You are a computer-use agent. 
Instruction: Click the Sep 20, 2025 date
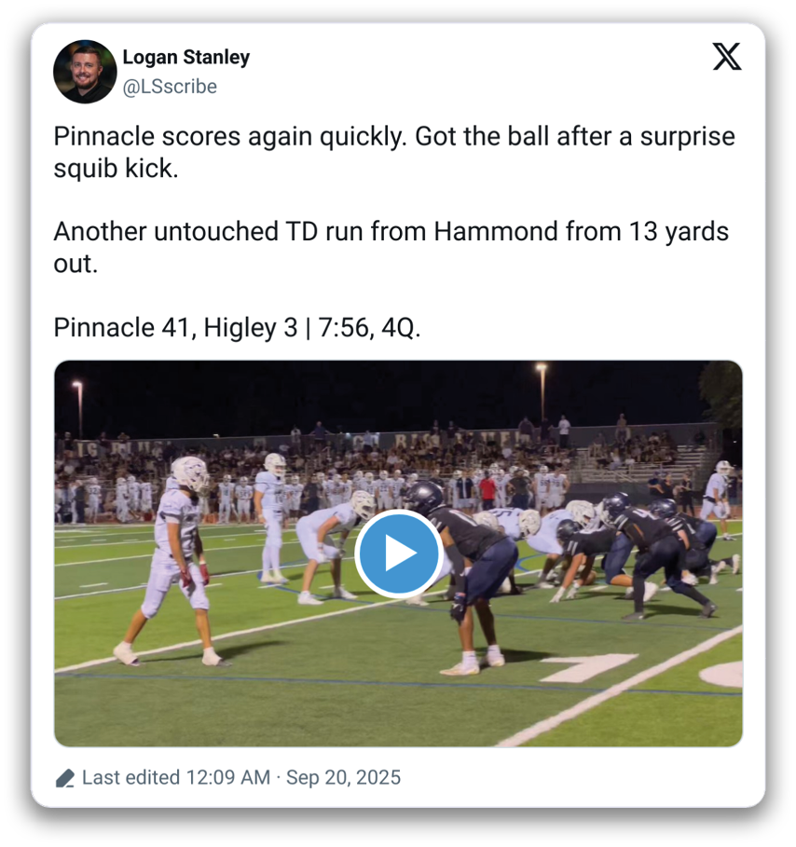point(343,777)
